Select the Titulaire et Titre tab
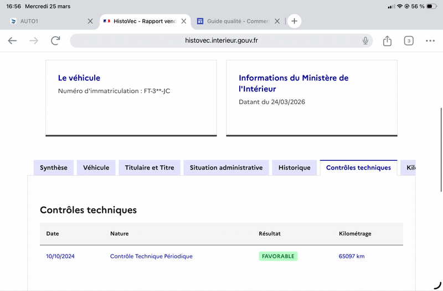443x291 pixels. [x=150, y=167]
